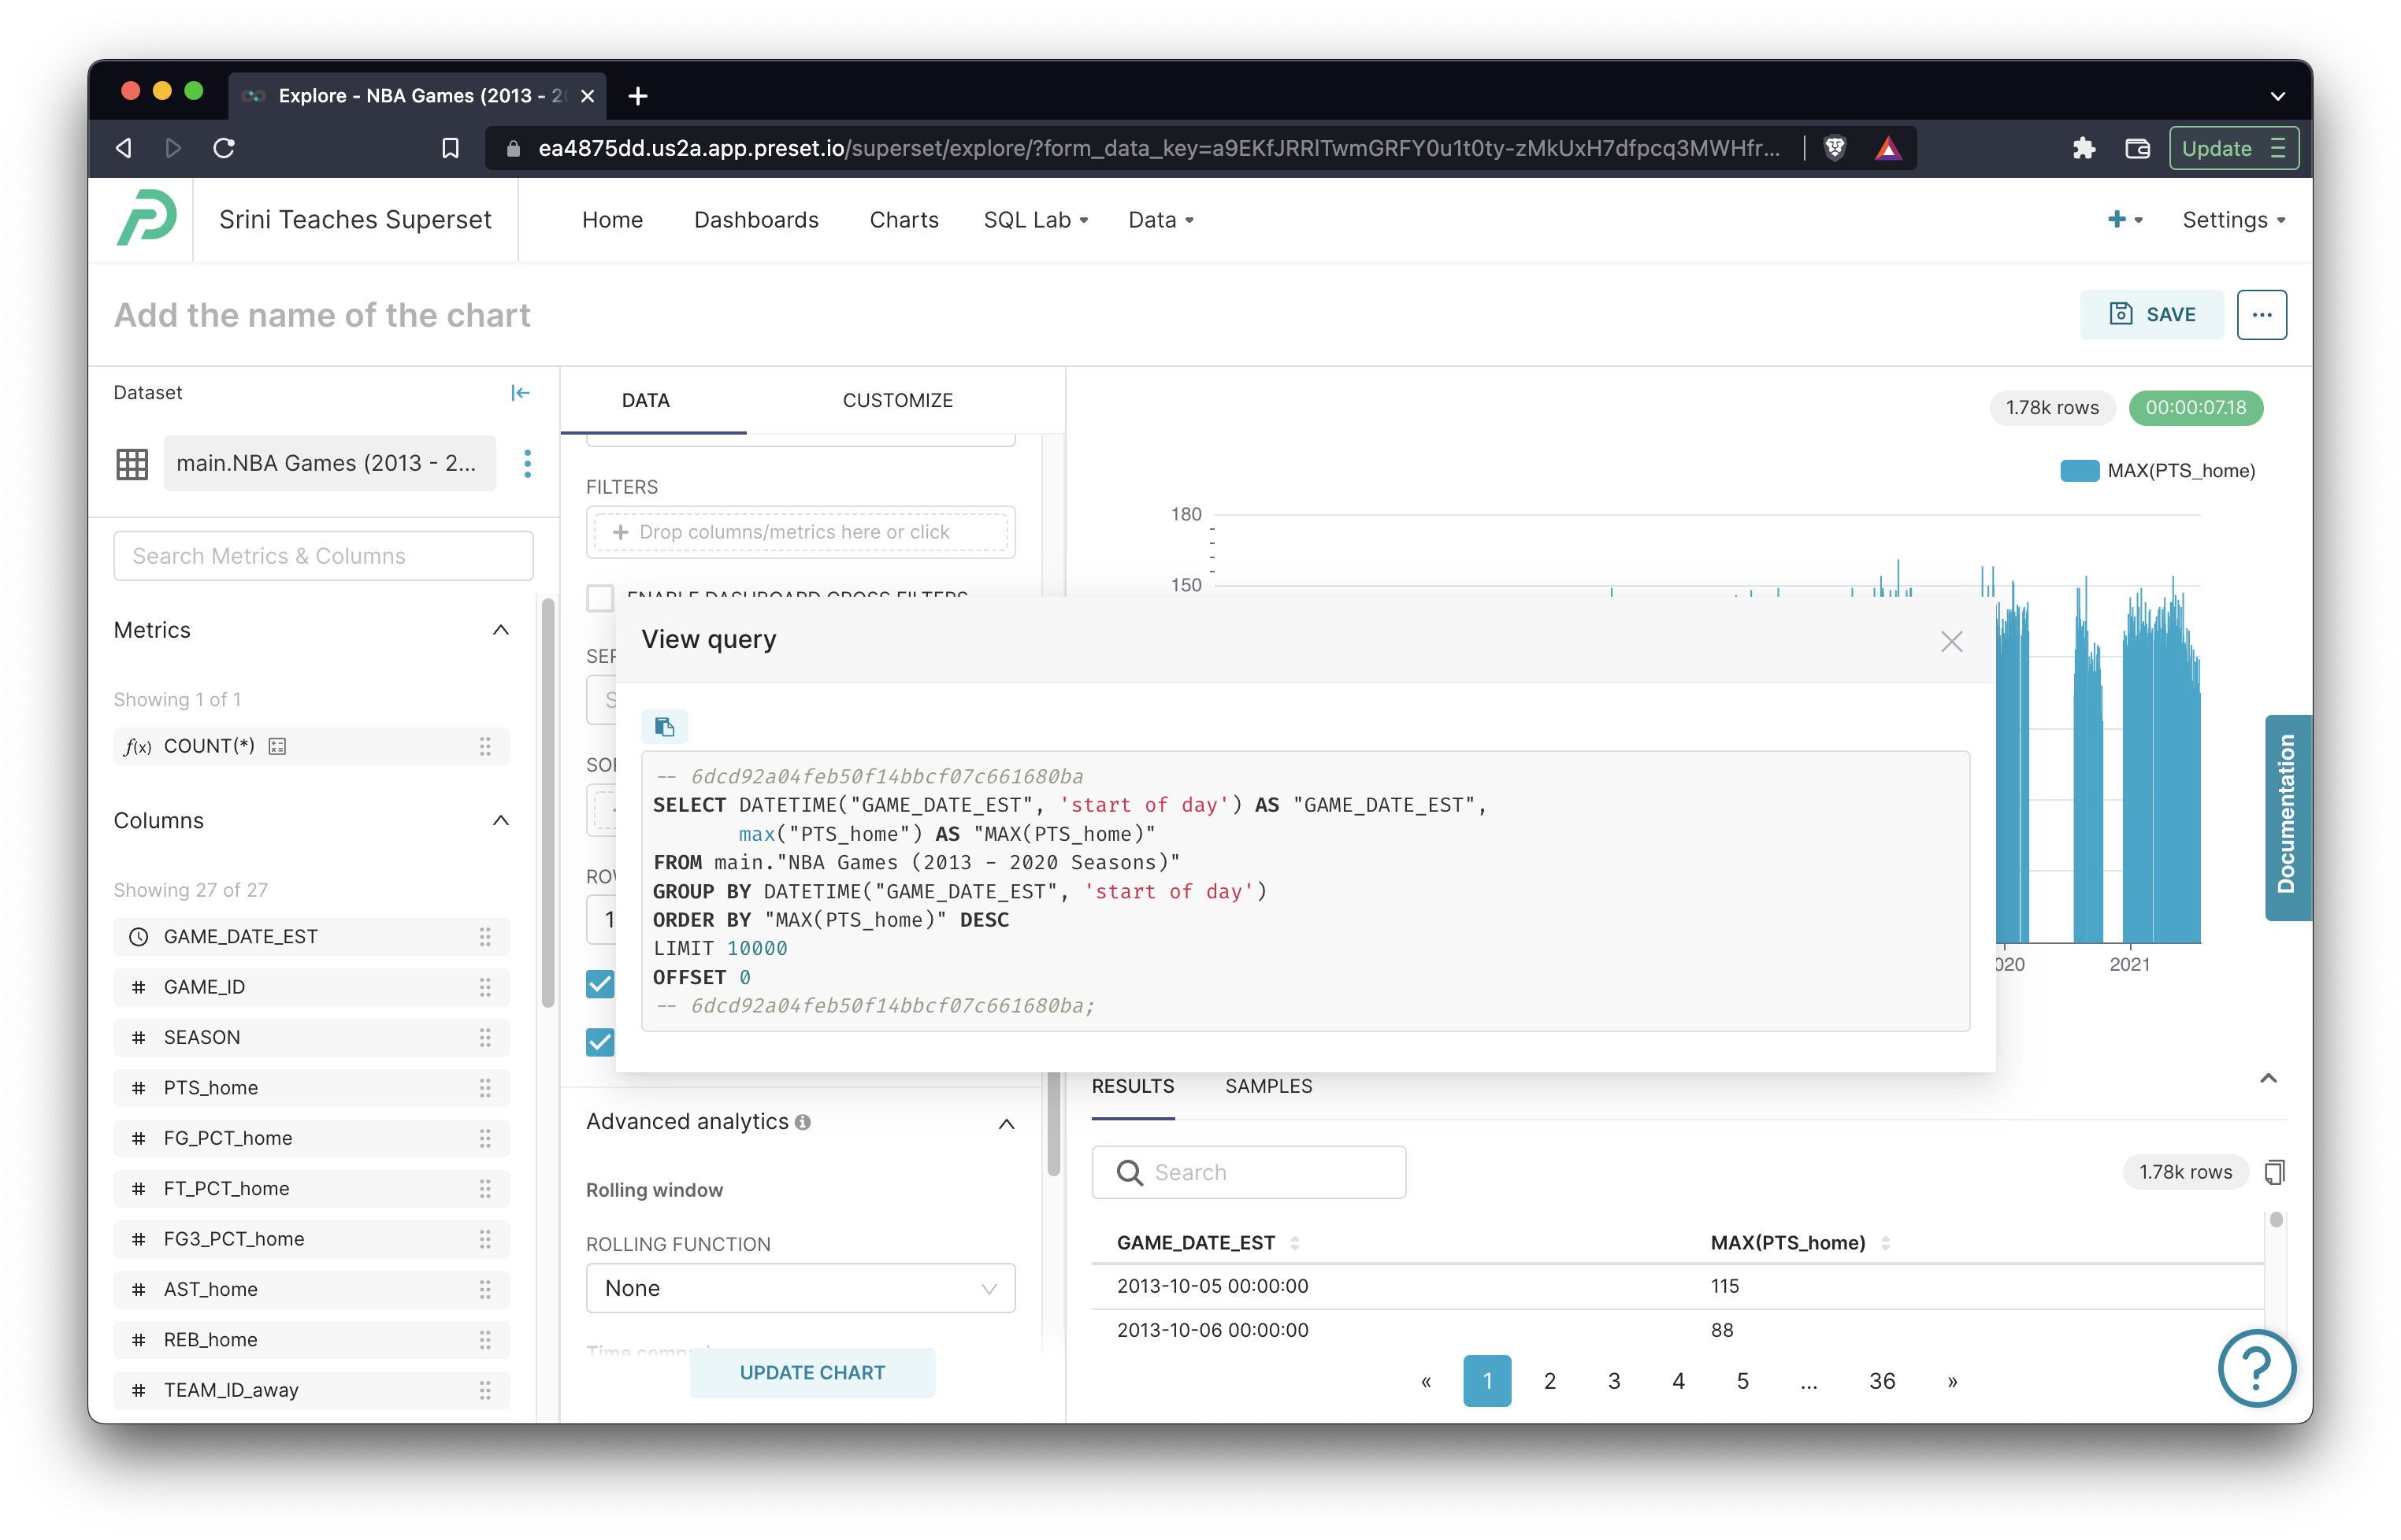The height and width of the screenshot is (1540, 2401).
Task: Switch to the CUSTOMIZE tab
Action: [897, 400]
